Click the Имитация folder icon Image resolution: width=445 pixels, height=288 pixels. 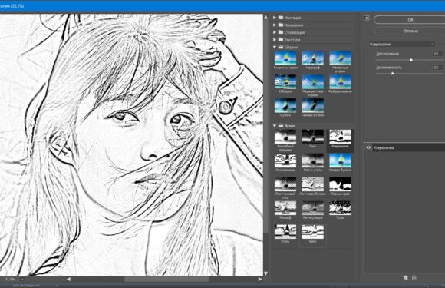click(x=281, y=18)
